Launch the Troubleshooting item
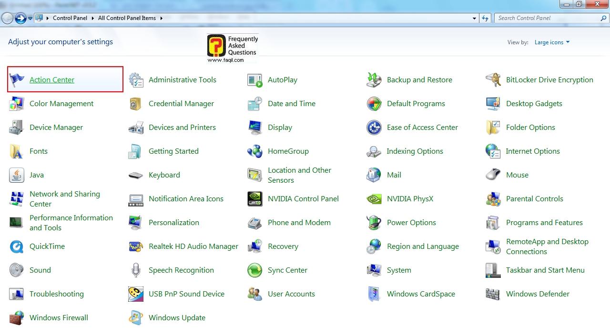Screen dimensions: 610x335 click(x=57, y=294)
